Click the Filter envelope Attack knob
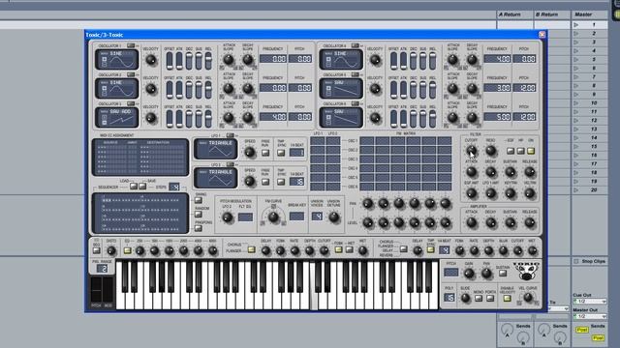Image resolution: width=620 pixels, height=348 pixels. pyautogui.click(x=471, y=172)
